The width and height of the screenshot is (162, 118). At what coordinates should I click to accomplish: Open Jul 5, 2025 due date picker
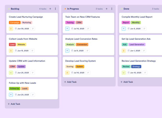coord(77,51)
